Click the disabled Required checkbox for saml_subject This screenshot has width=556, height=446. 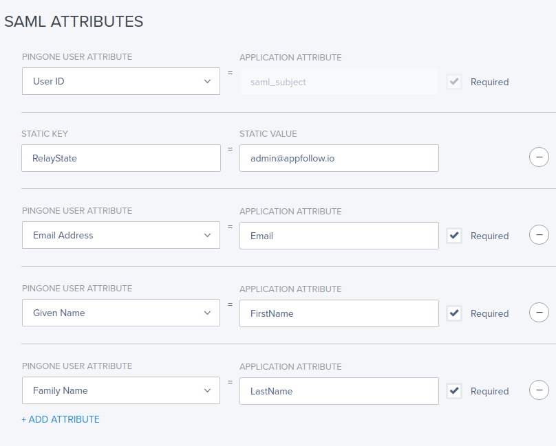click(454, 82)
